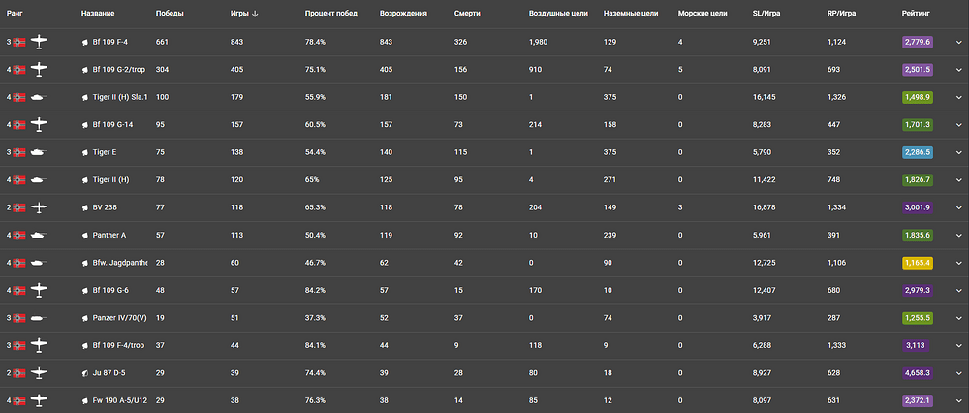Click the tank icon in the Panzer IV/70(V) row
The width and height of the screenshot is (969, 413).
[x=39, y=318]
